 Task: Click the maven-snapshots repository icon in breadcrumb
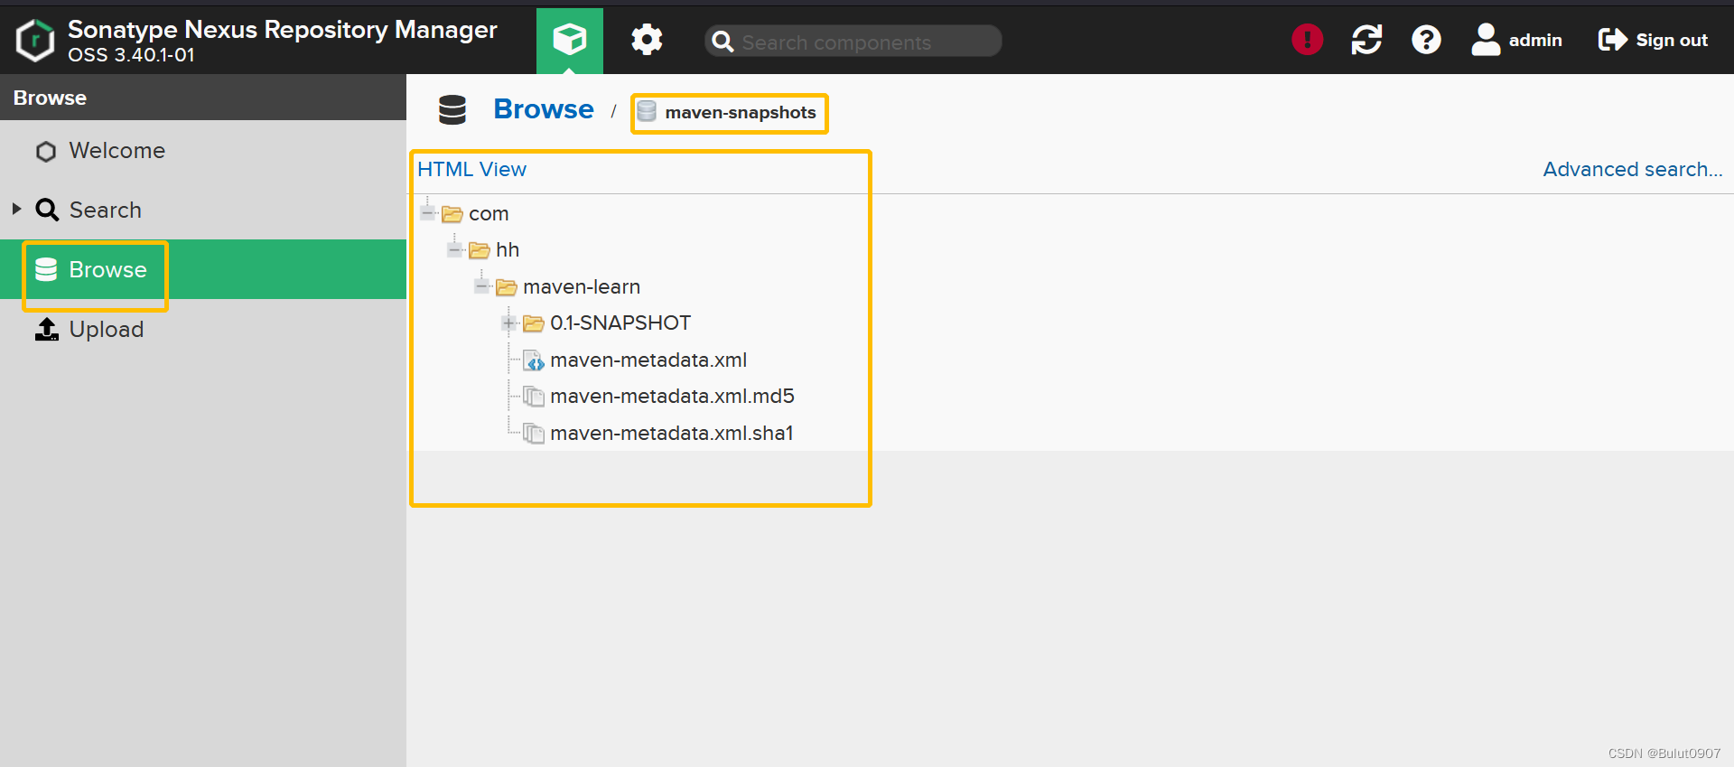pos(647,112)
